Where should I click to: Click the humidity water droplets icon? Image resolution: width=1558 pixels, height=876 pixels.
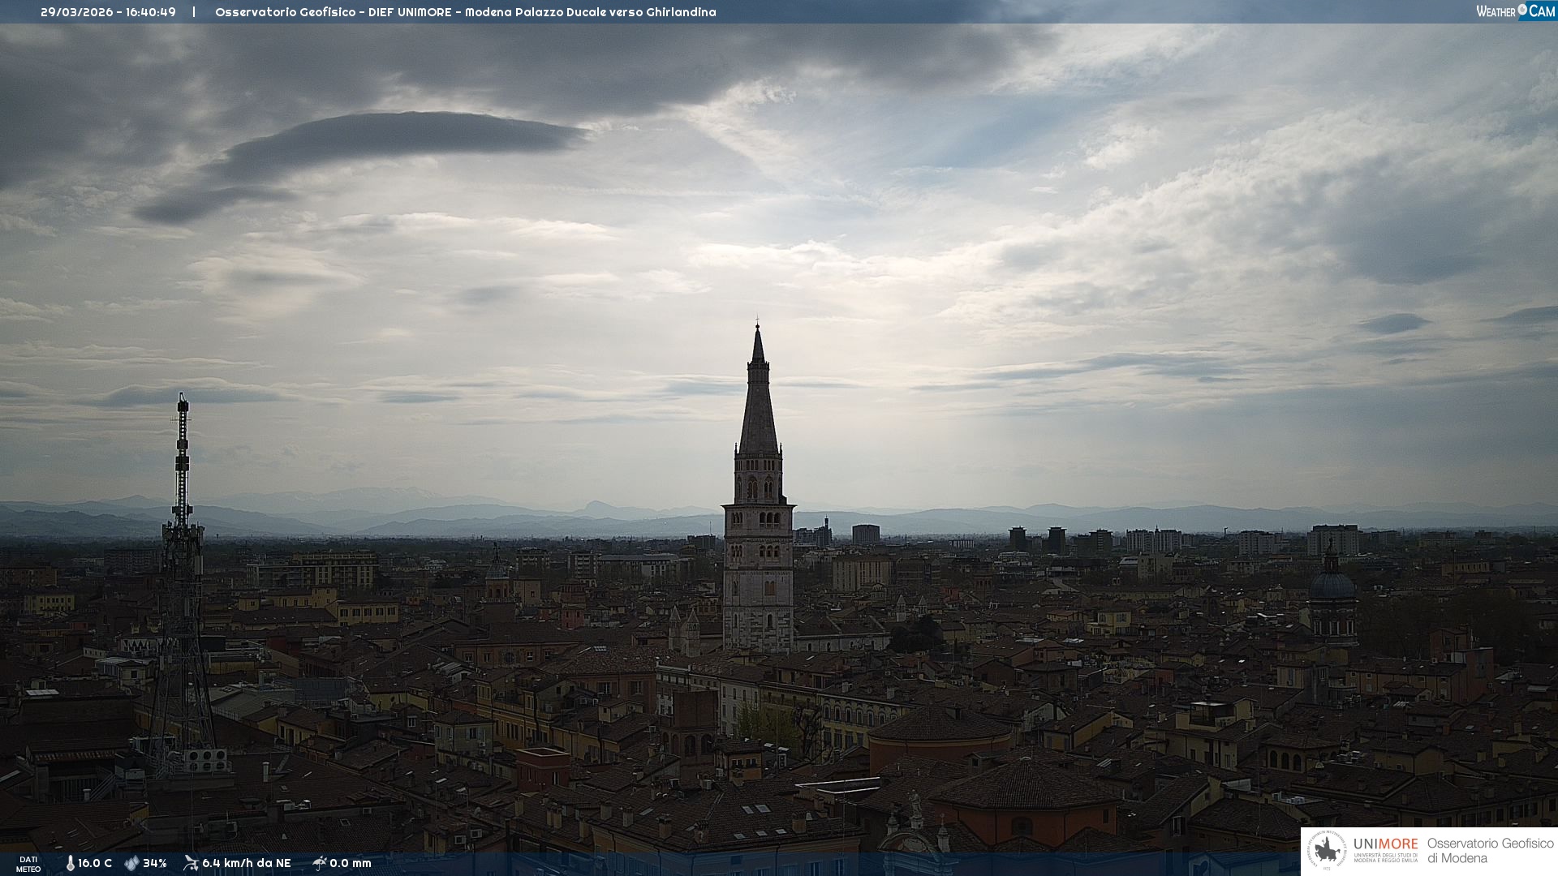coord(131,863)
